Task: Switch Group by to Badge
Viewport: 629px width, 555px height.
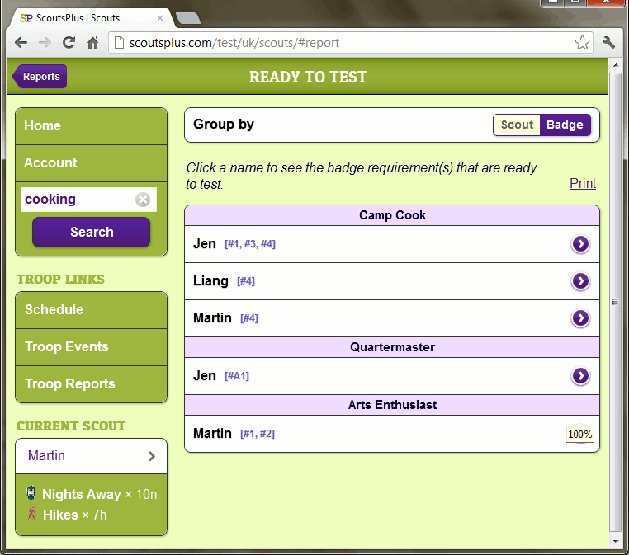Action: click(x=565, y=125)
